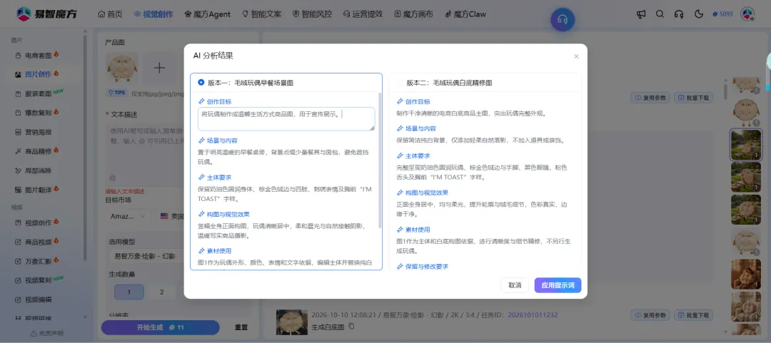Open 万象汇影 in the sidebar
The width and height of the screenshot is (771, 343).
(x=37, y=261)
